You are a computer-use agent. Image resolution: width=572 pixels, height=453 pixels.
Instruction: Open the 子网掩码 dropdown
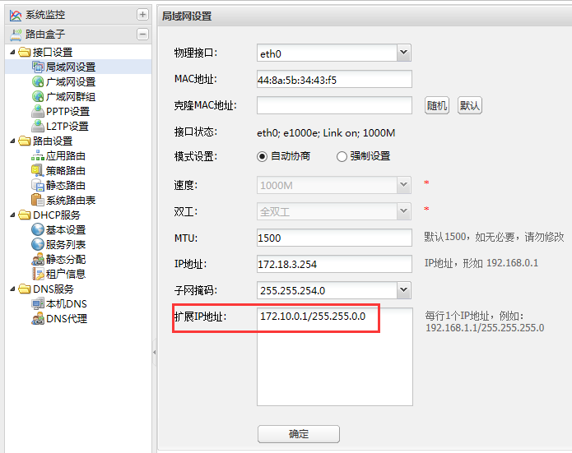pos(403,289)
